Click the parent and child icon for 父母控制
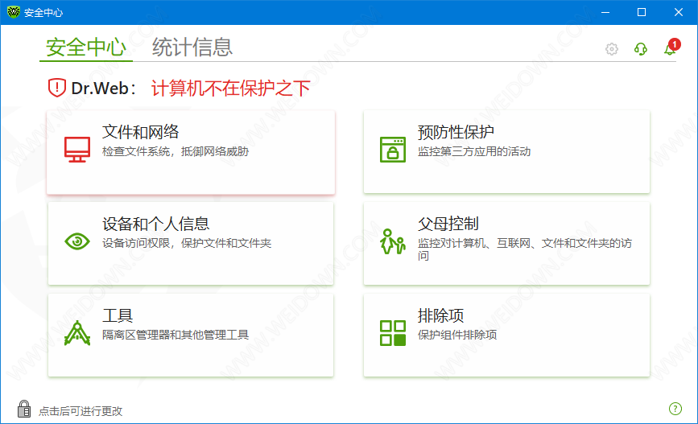Image resolution: width=698 pixels, height=424 pixels. [x=393, y=241]
